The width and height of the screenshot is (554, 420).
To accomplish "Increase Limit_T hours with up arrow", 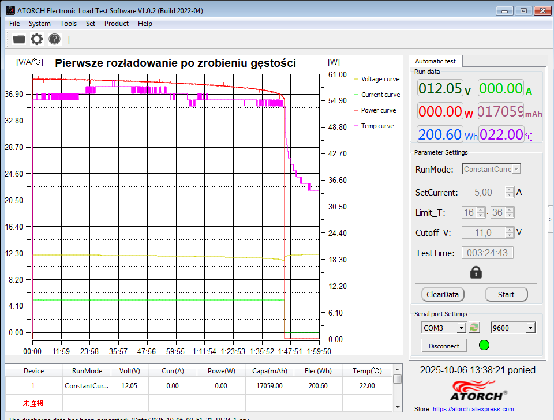I will (480, 210).
